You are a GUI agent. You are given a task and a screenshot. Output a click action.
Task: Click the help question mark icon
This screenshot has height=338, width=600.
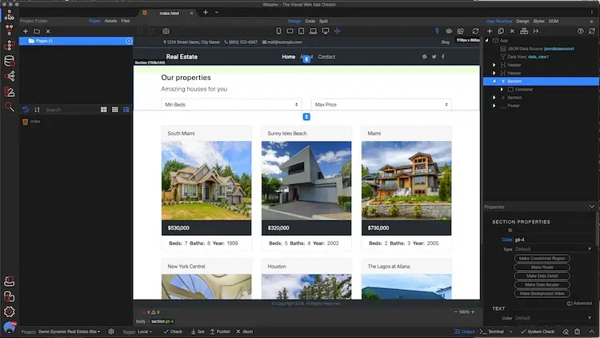point(581,31)
